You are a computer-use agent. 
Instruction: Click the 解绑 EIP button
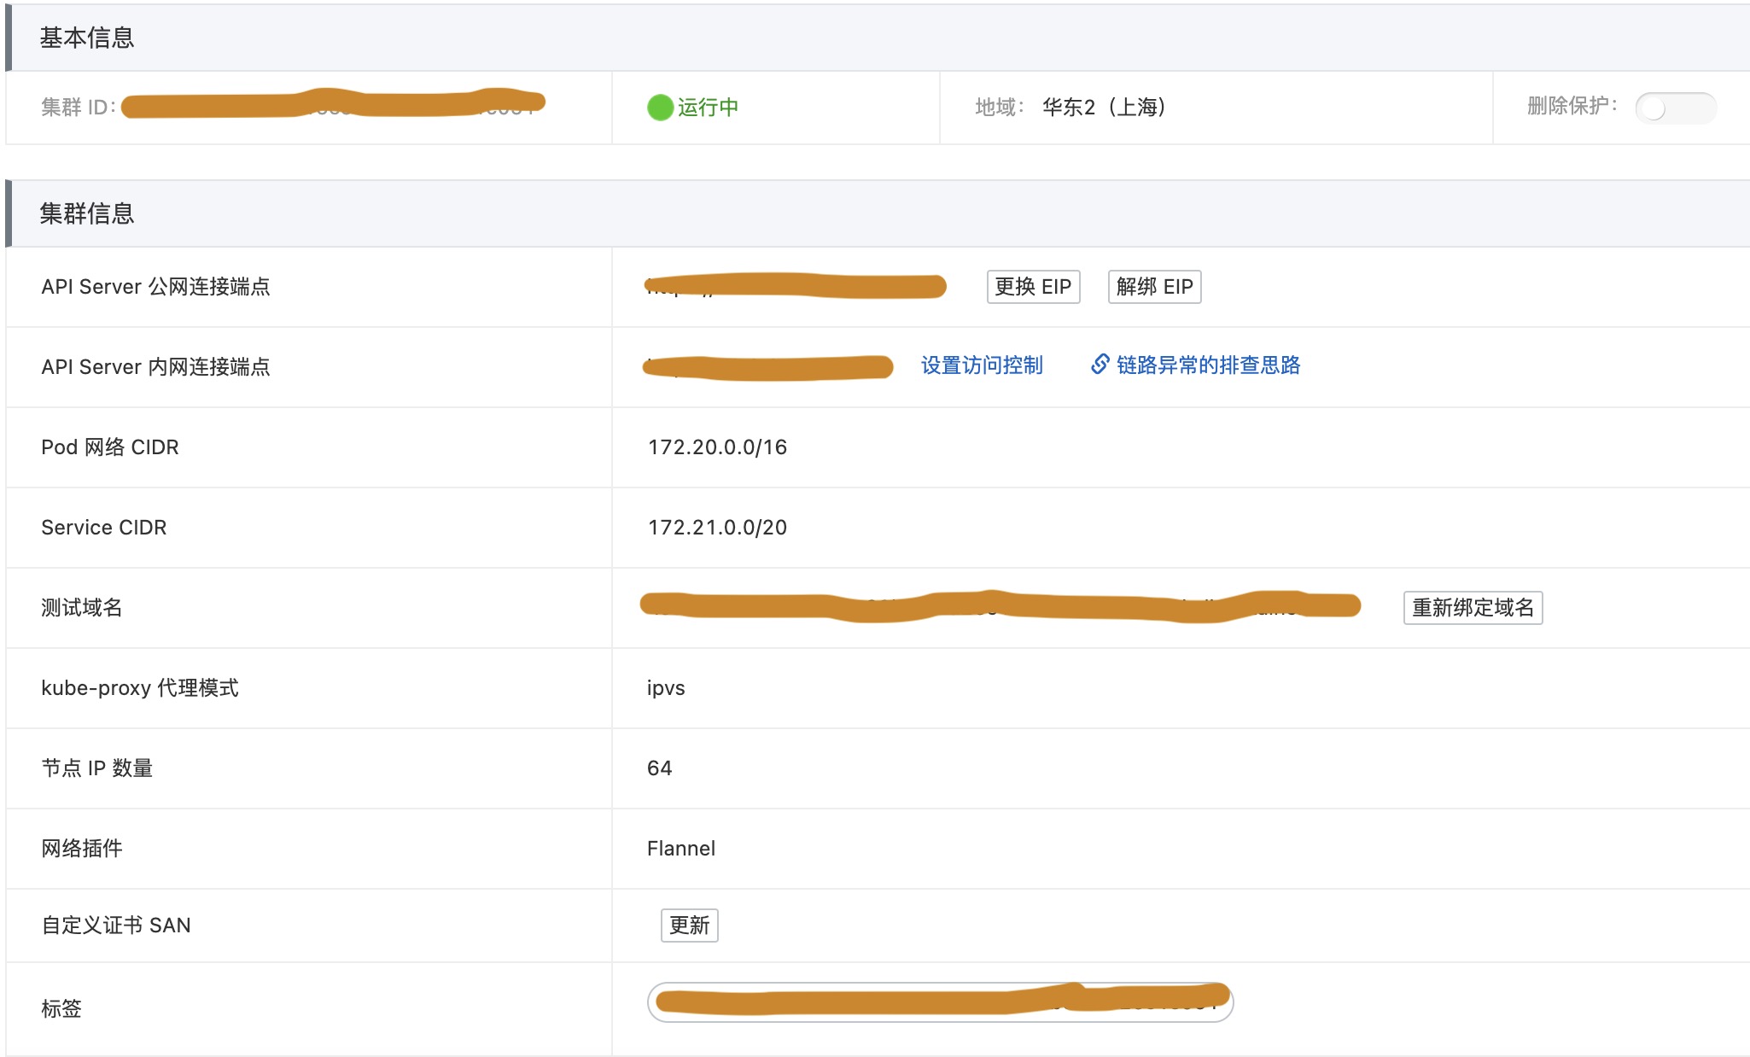point(1154,287)
